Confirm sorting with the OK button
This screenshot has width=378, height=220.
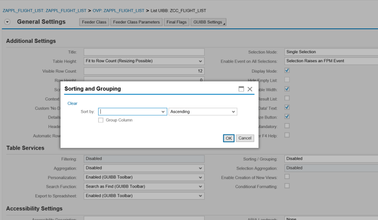pos(229,138)
